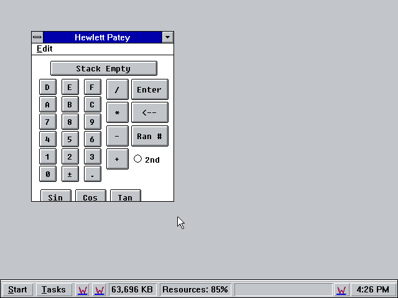
Task: Click the title bar down arrow button
Action: [x=167, y=37]
